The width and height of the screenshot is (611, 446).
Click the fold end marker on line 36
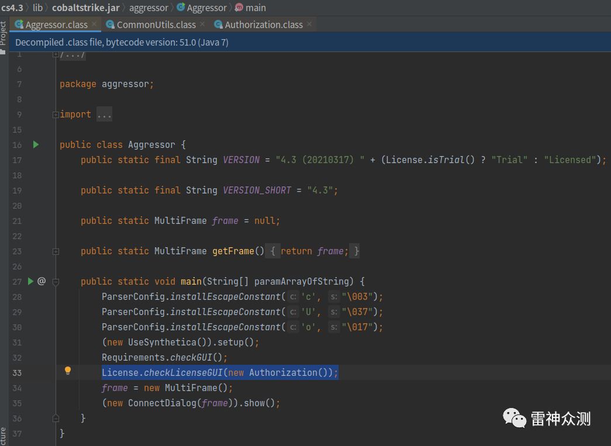[x=56, y=419]
